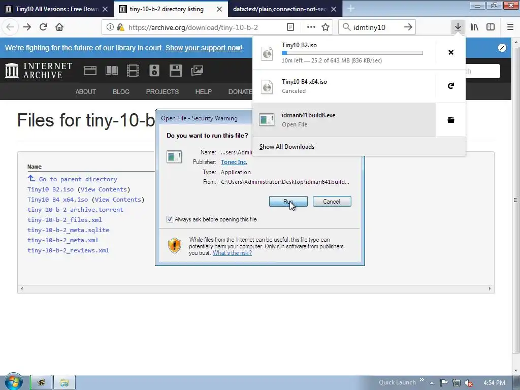Open the What's the risk? link
The height and width of the screenshot is (390, 520).
(232, 253)
